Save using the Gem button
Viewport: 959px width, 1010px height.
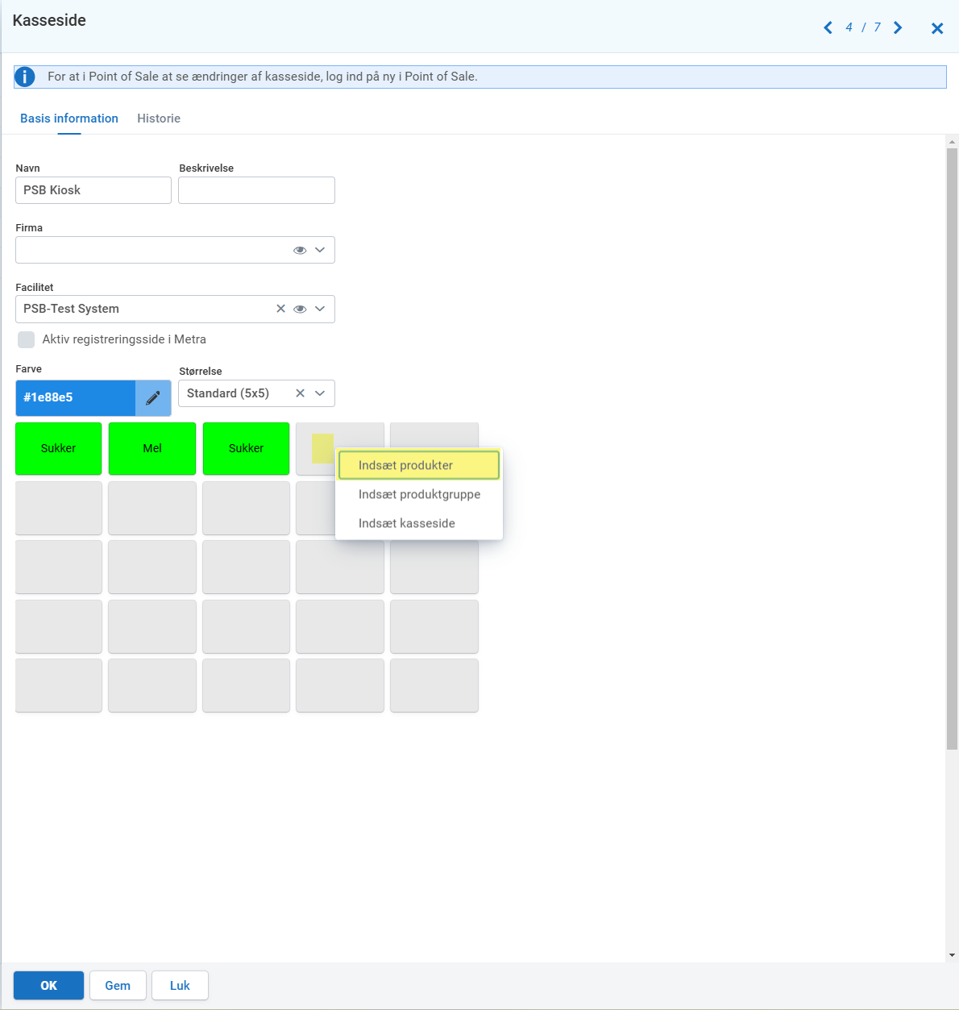(118, 986)
